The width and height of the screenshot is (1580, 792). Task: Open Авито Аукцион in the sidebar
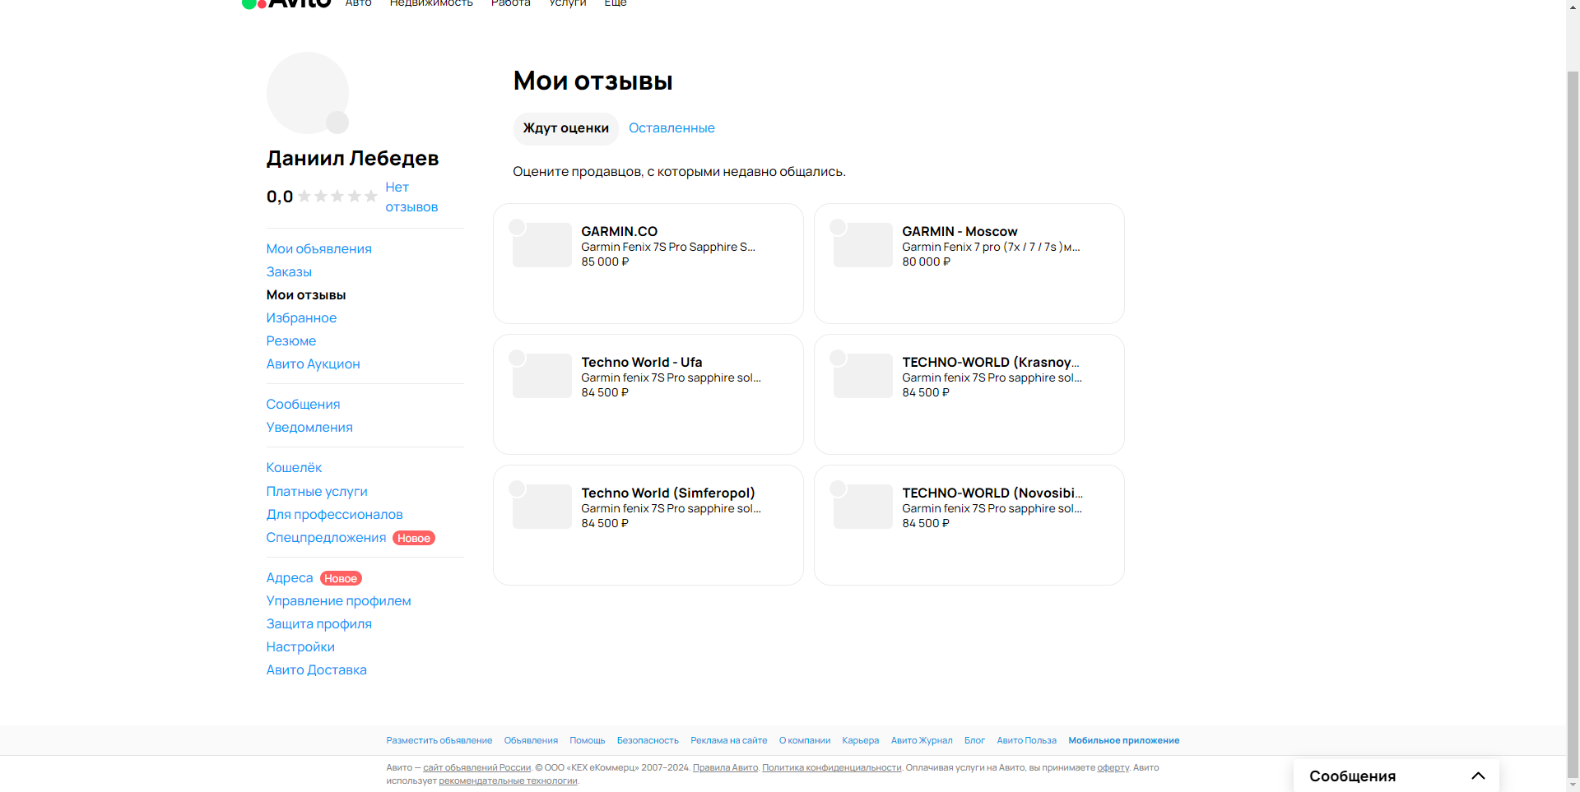[314, 364]
